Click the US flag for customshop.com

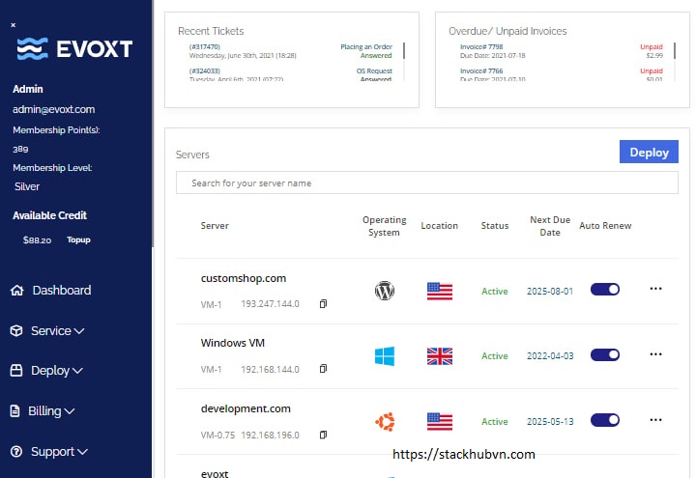[x=440, y=292]
